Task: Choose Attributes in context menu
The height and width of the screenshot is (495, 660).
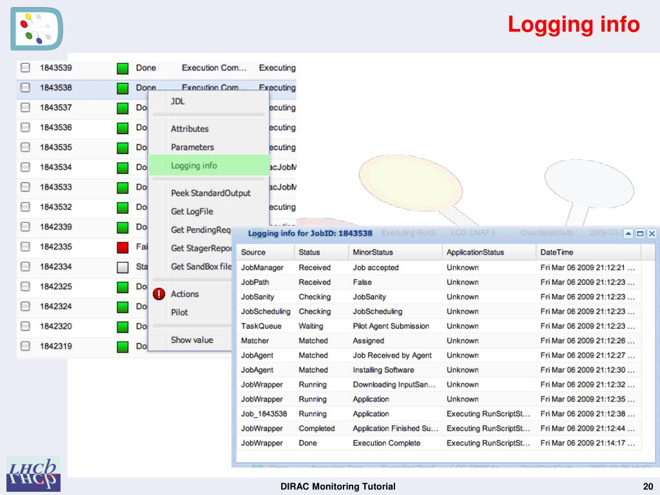Action: pos(209,129)
